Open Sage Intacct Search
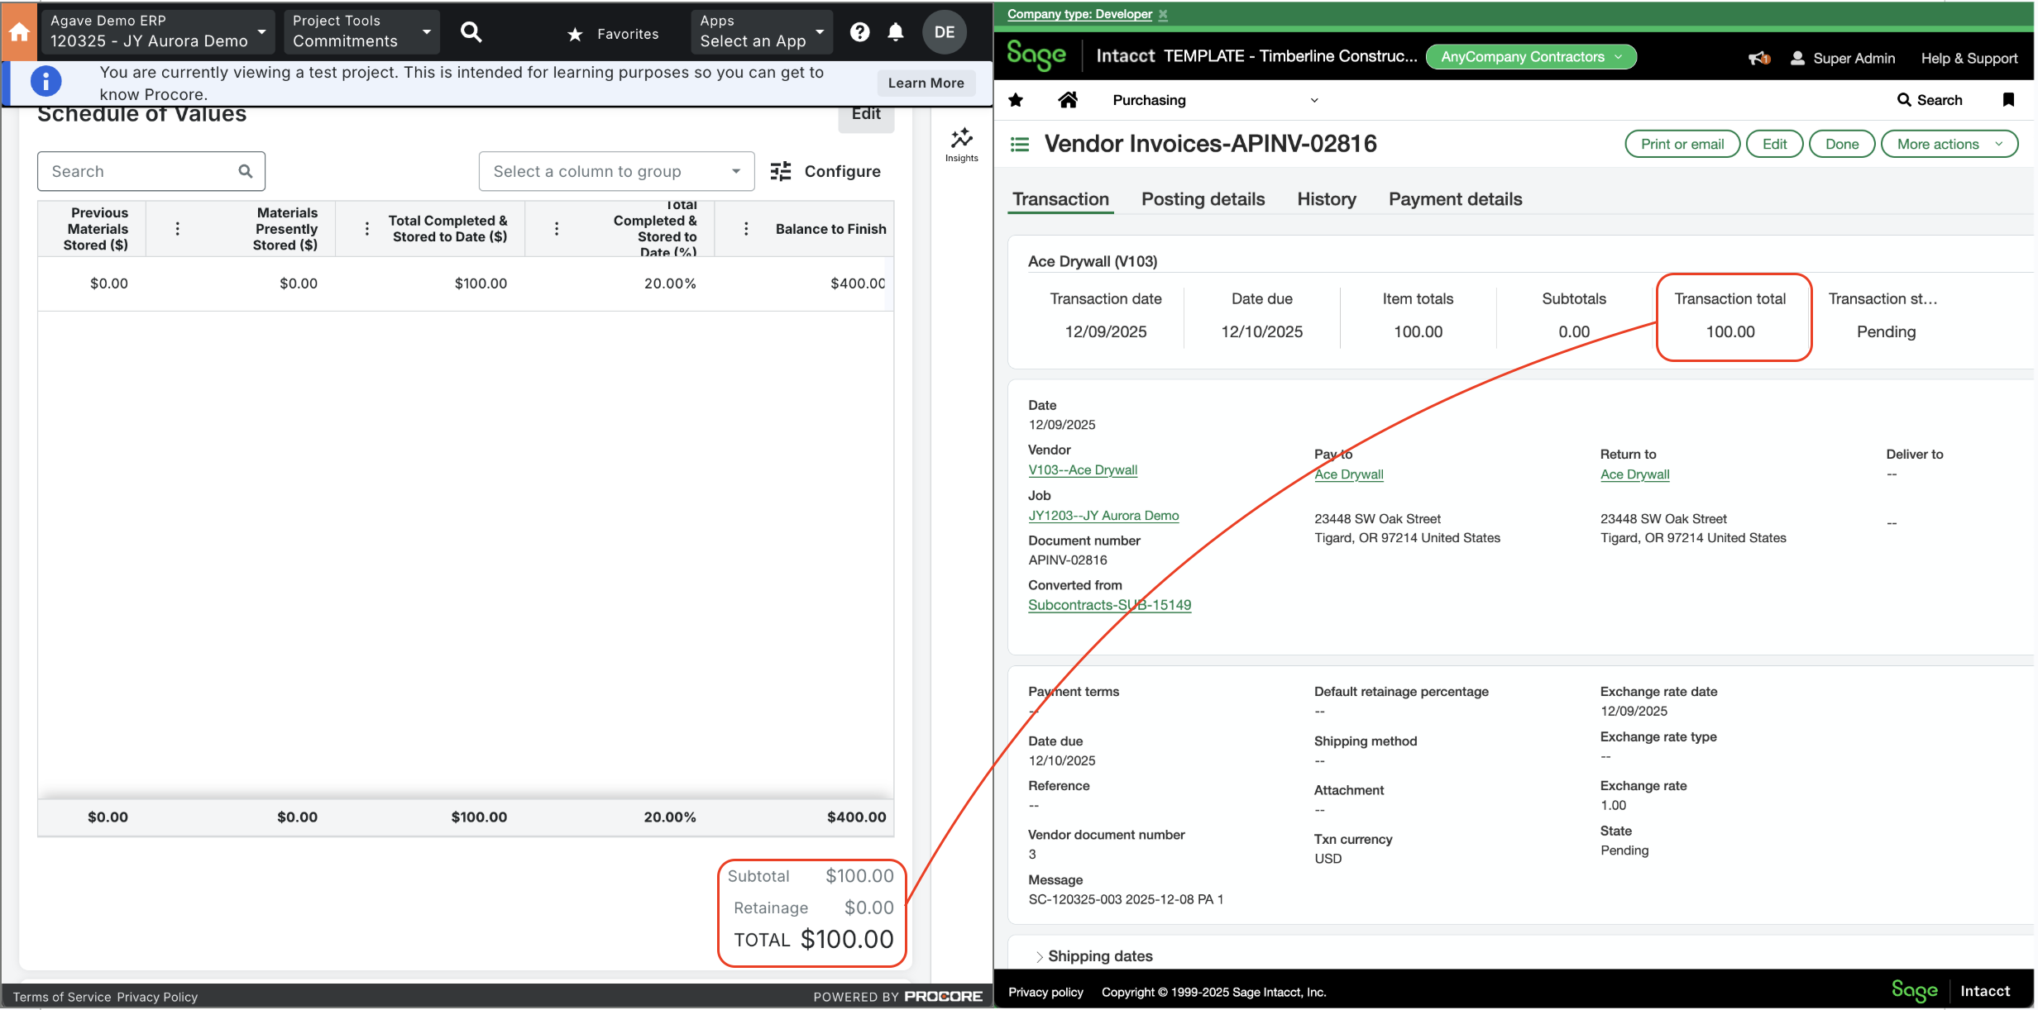Screen dimensions: 2038x1010 (1930, 99)
